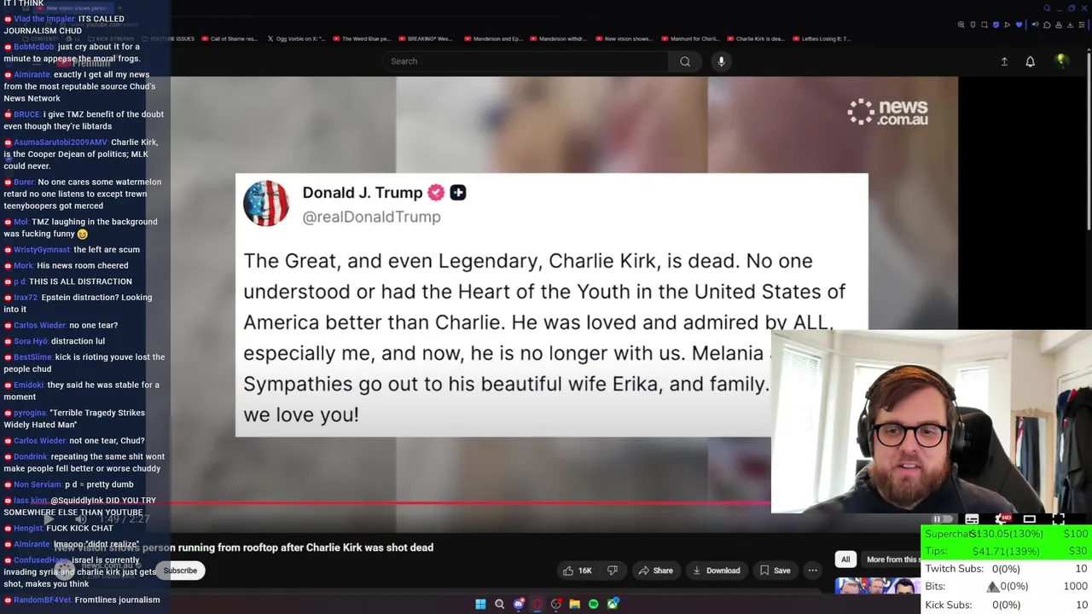
Task: Open video settings gear with HD badge
Action: pyautogui.click(x=1002, y=518)
